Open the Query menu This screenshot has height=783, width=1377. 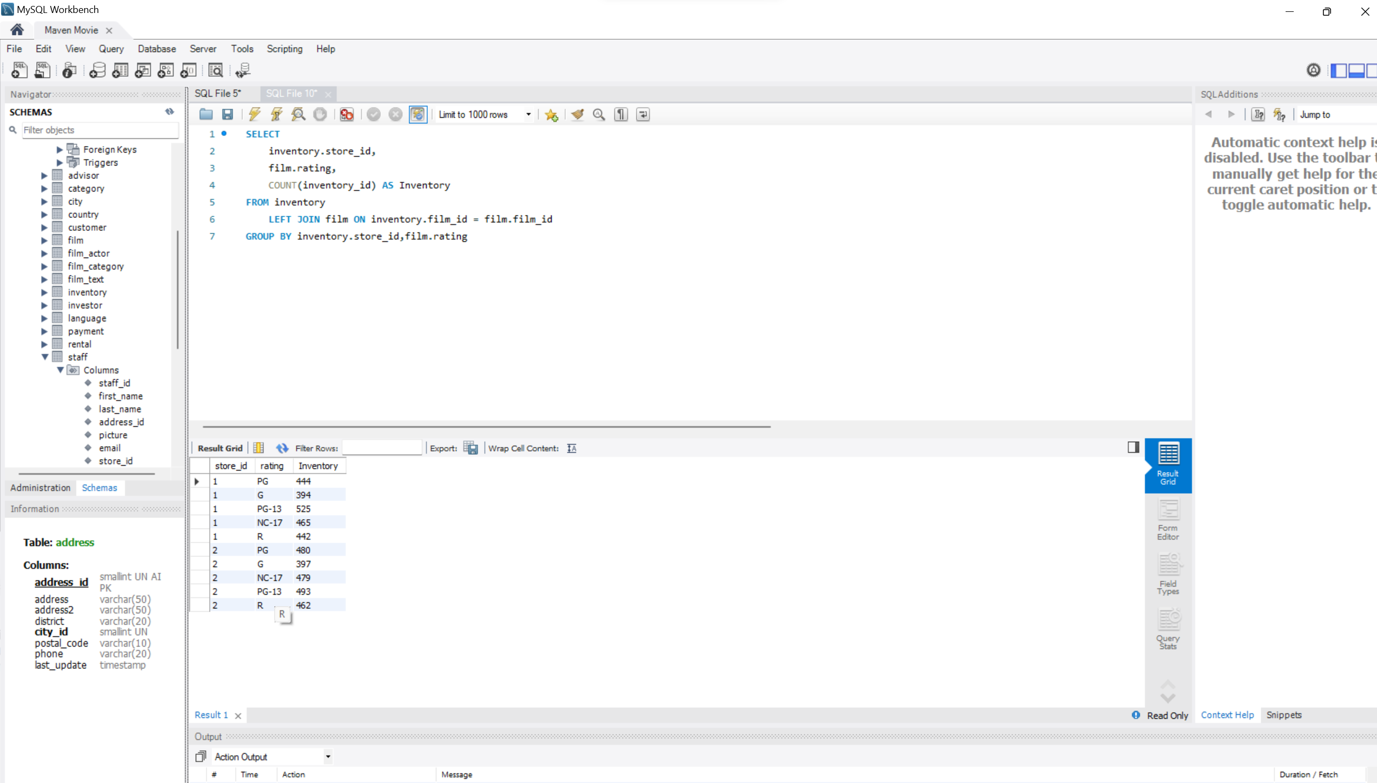pos(111,49)
